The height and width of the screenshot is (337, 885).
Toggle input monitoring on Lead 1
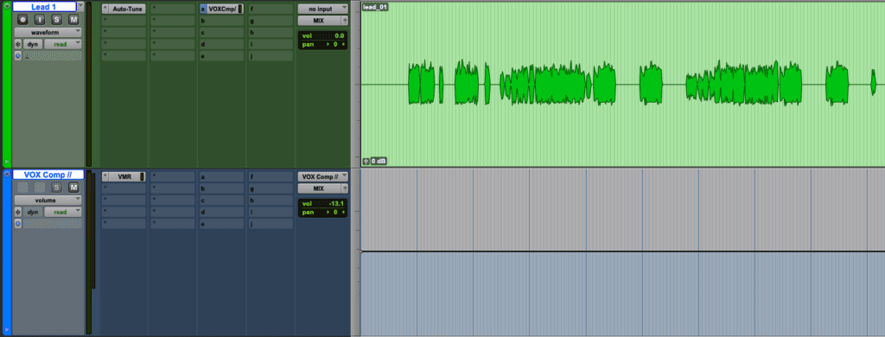[x=40, y=20]
